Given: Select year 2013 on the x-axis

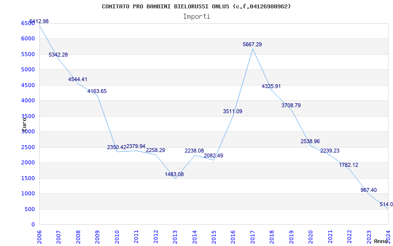Looking at the screenshot, I should (175, 237).
